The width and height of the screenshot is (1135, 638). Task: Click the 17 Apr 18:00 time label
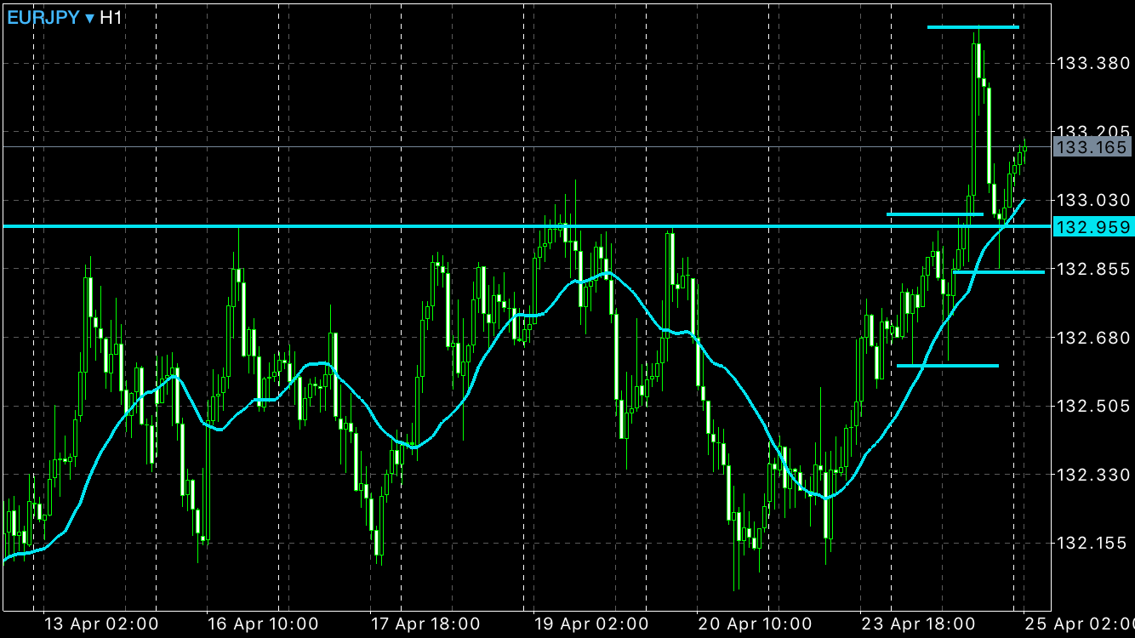click(x=425, y=624)
